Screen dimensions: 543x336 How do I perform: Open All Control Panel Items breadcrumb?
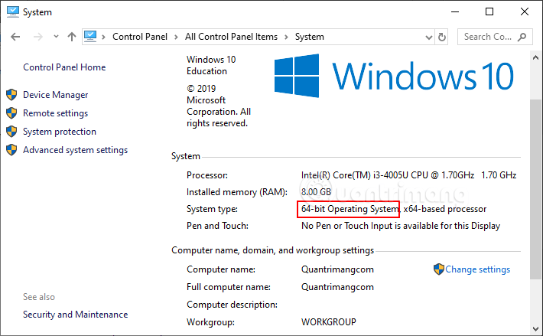click(231, 37)
